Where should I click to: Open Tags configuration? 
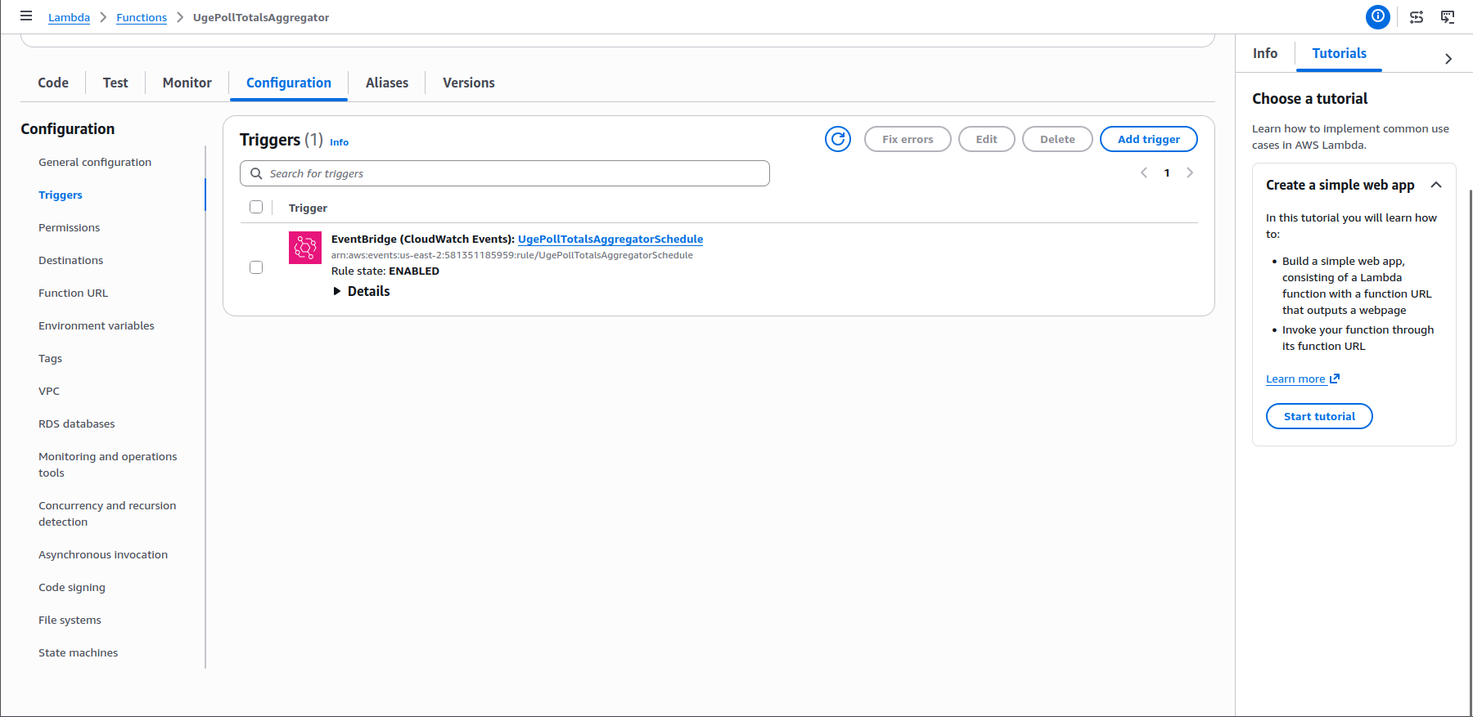pos(50,358)
